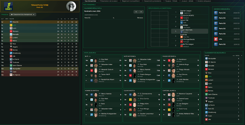Open Calendrier/Résultats panel
The height and width of the screenshot is (125, 245).
point(93,8)
